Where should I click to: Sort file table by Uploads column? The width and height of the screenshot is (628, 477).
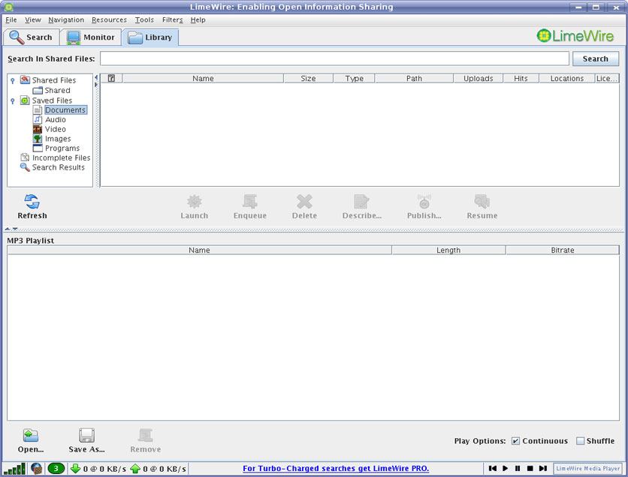(x=479, y=78)
